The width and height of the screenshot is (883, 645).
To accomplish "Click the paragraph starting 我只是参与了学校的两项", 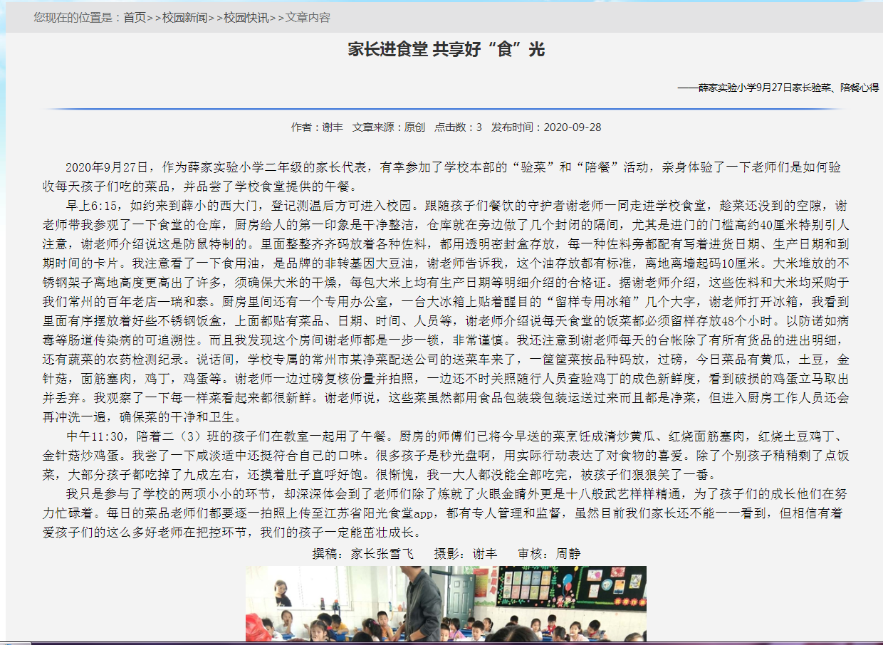I will point(446,513).
